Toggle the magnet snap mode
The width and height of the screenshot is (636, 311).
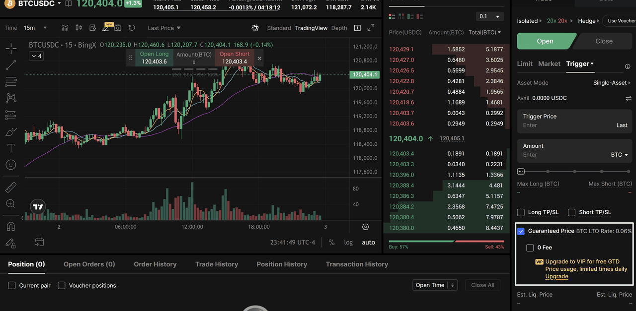click(x=10, y=226)
